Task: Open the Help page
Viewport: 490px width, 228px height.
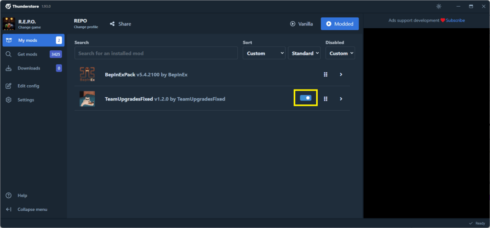Action: click(33, 195)
